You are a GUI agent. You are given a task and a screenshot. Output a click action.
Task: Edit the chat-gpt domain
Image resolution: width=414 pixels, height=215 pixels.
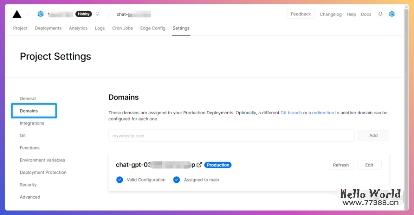pos(369,165)
